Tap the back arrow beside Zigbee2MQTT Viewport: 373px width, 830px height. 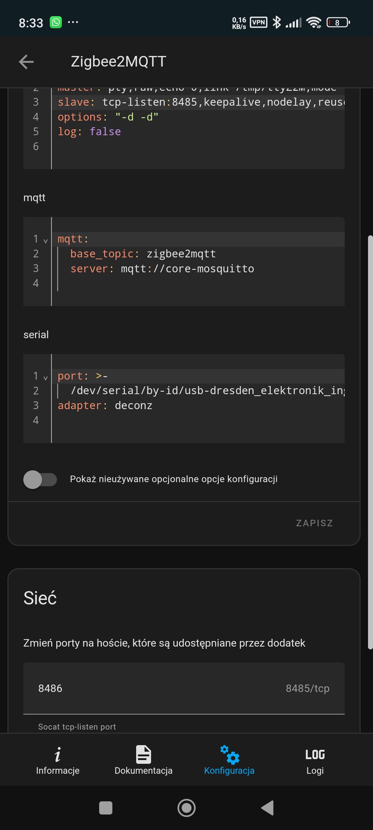point(26,62)
